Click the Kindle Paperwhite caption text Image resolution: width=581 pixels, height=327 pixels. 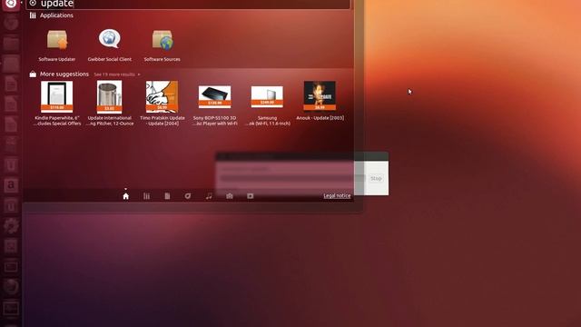tap(57, 121)
